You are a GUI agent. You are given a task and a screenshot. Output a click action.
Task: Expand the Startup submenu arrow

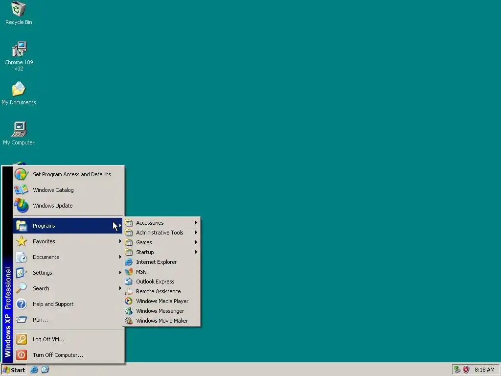coord(196,252)
